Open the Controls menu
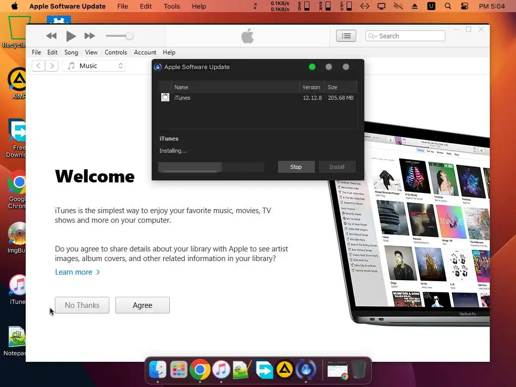 click(x=116, y=52)
